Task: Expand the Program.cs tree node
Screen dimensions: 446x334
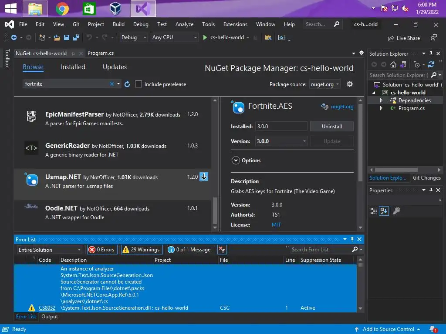Action: [381, 108]
